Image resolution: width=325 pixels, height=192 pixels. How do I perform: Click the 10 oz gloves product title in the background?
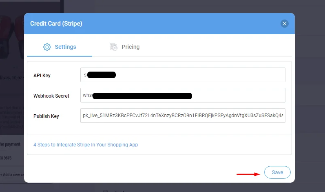pyautogui.click(x=11, y=78)
